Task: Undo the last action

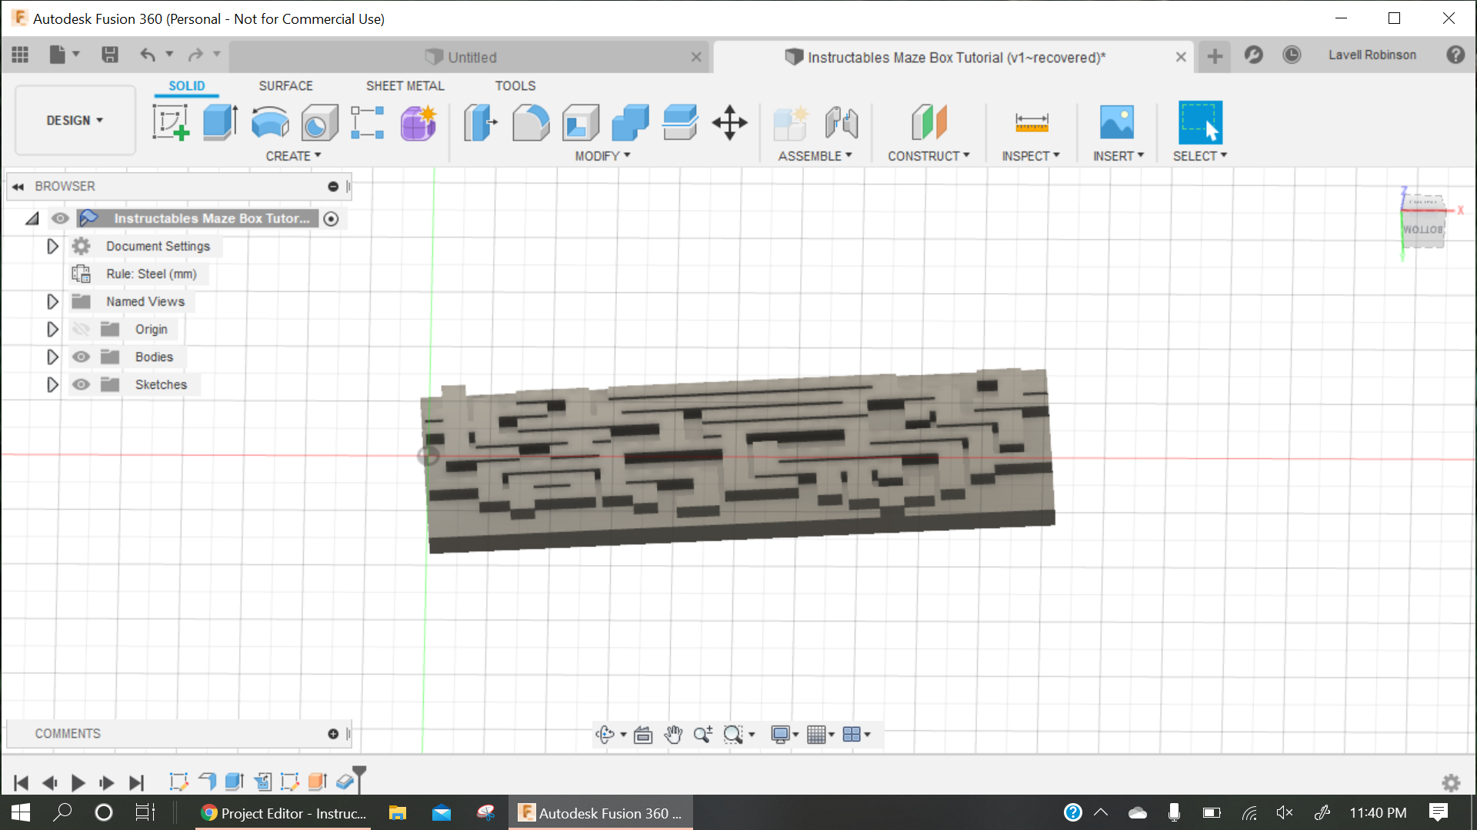Action: tap(148, 55)
